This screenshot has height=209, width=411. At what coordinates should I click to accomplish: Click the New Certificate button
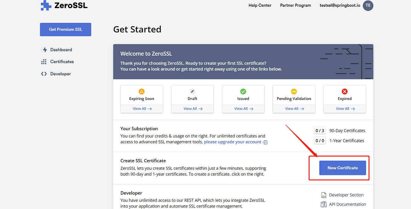342,168
